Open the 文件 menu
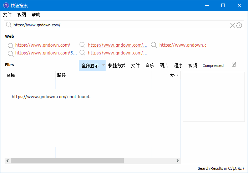Viewport: 248px width, 173px height. pos(7,15)
